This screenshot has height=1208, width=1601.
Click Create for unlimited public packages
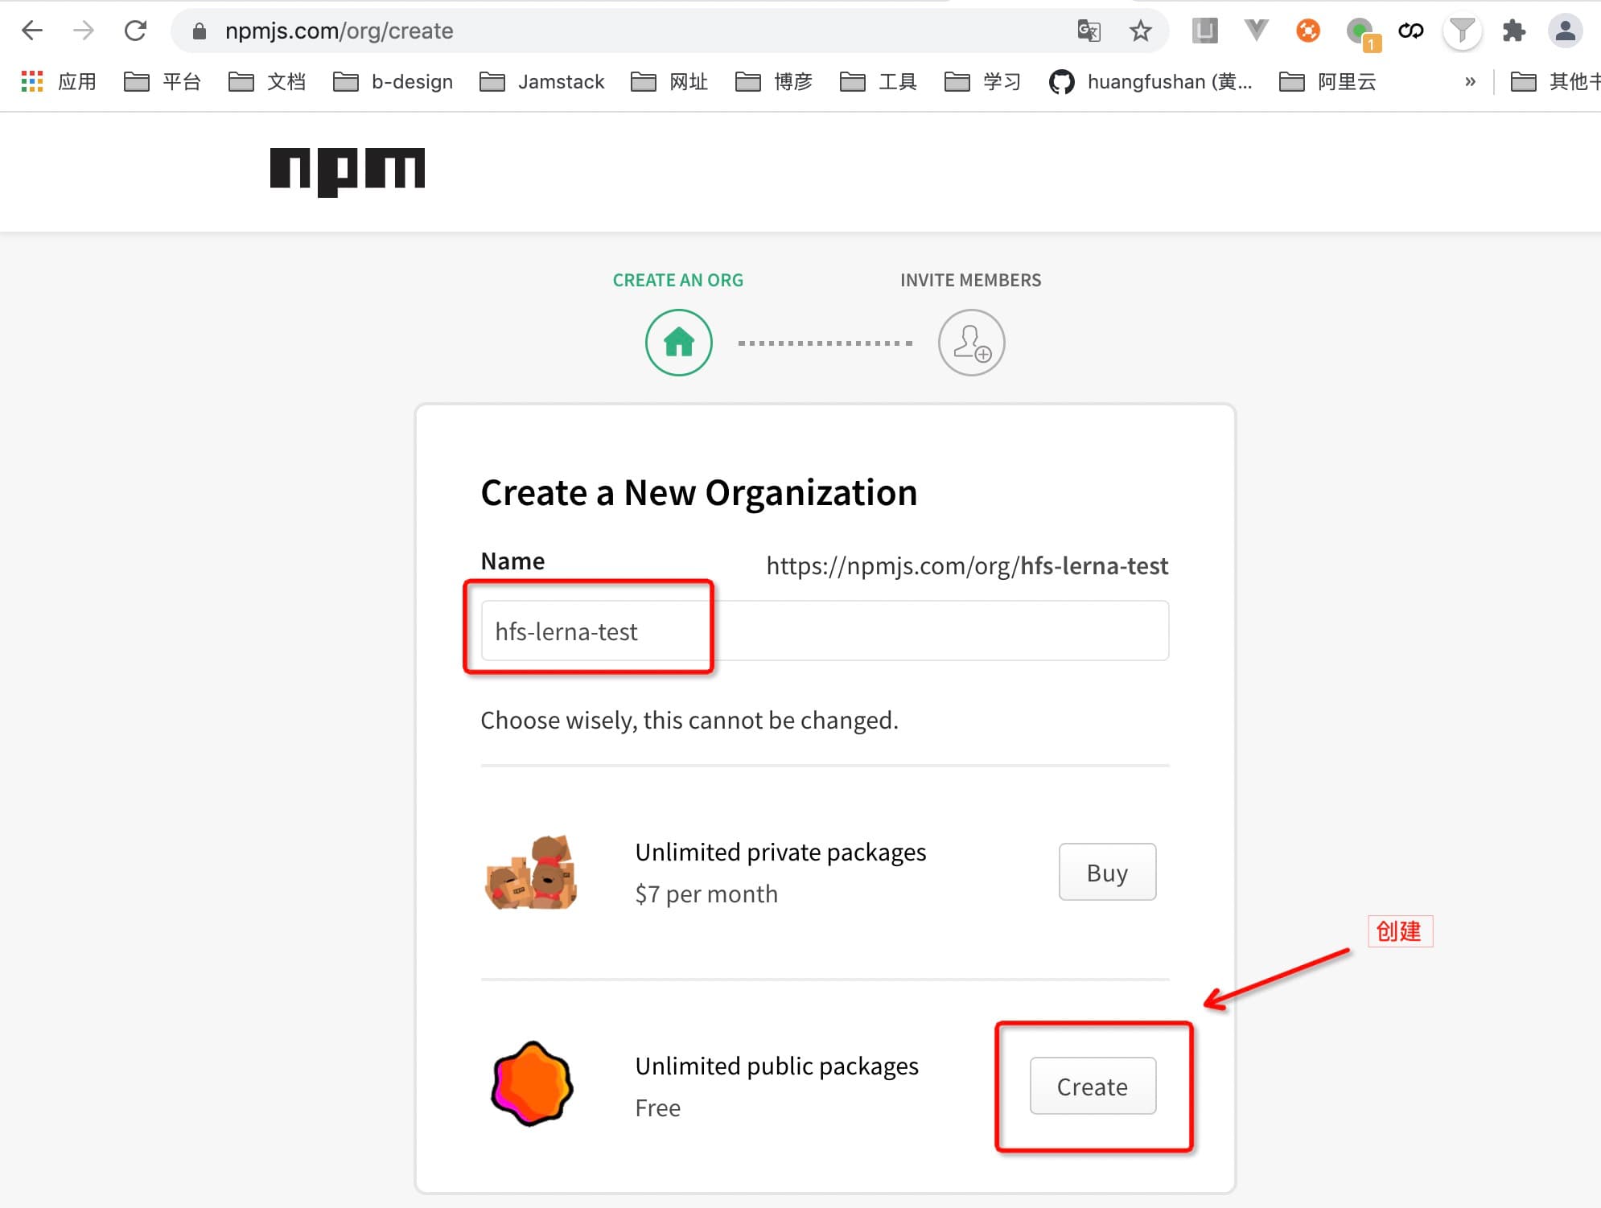[1093, 1087]
